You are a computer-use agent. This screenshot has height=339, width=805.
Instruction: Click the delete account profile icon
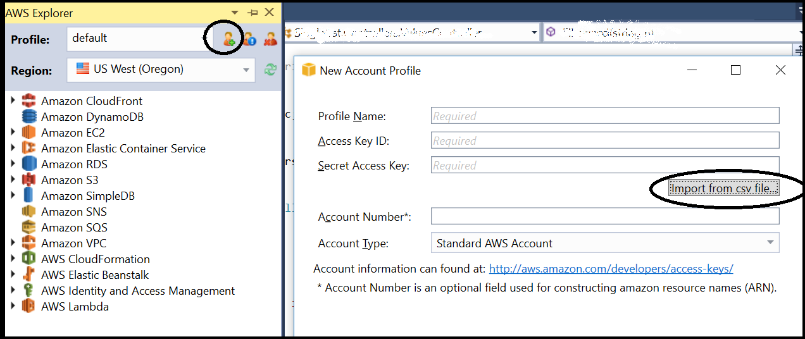(x=270, y=39)
